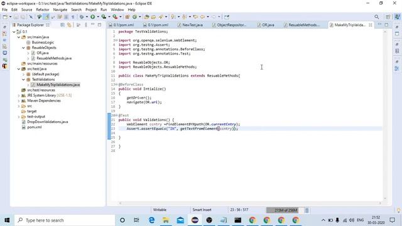Click Windows search box on taskbar

(65, 220)
